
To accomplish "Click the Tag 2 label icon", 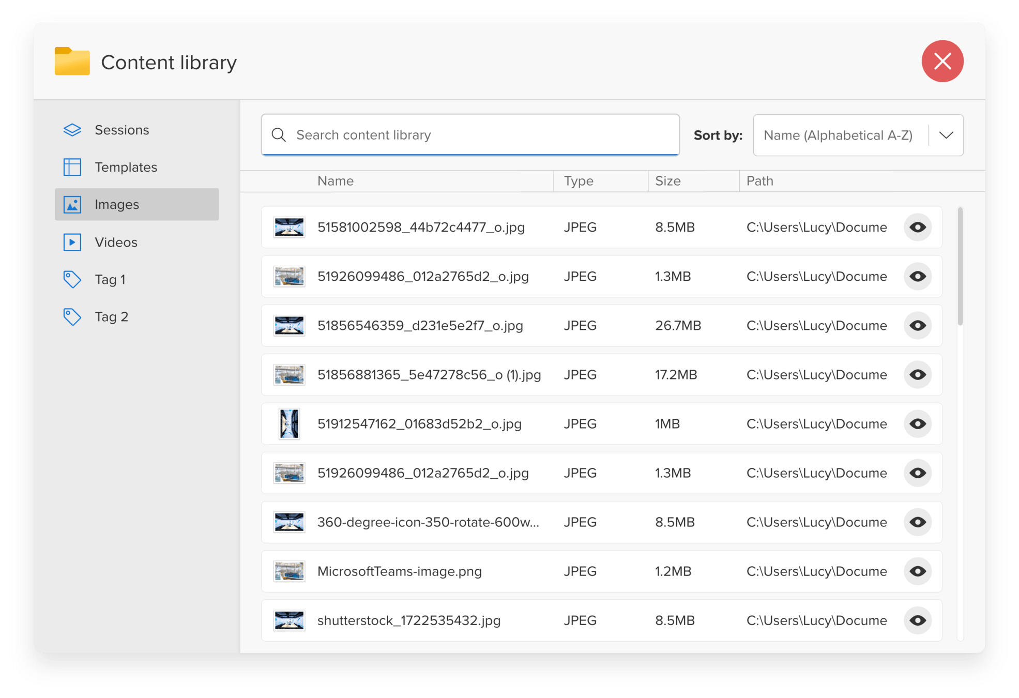I will click(72, 316).
